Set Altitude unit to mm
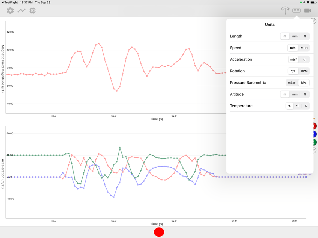Viewport: 318px width, 238px height. coord(295,94)
